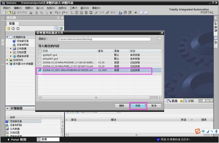Expand the 在线访问 tree node
Image resolution: width=219 pixels, height=143 pixels.
point(8,60)
